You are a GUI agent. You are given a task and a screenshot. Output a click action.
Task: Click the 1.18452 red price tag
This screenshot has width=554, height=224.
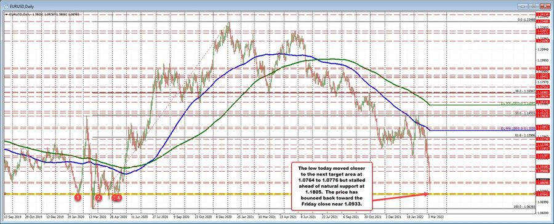(543, 76)
